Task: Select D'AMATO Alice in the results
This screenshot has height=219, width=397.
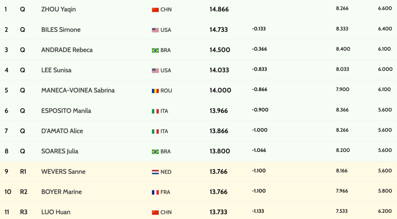Action: tap(62, 131)
